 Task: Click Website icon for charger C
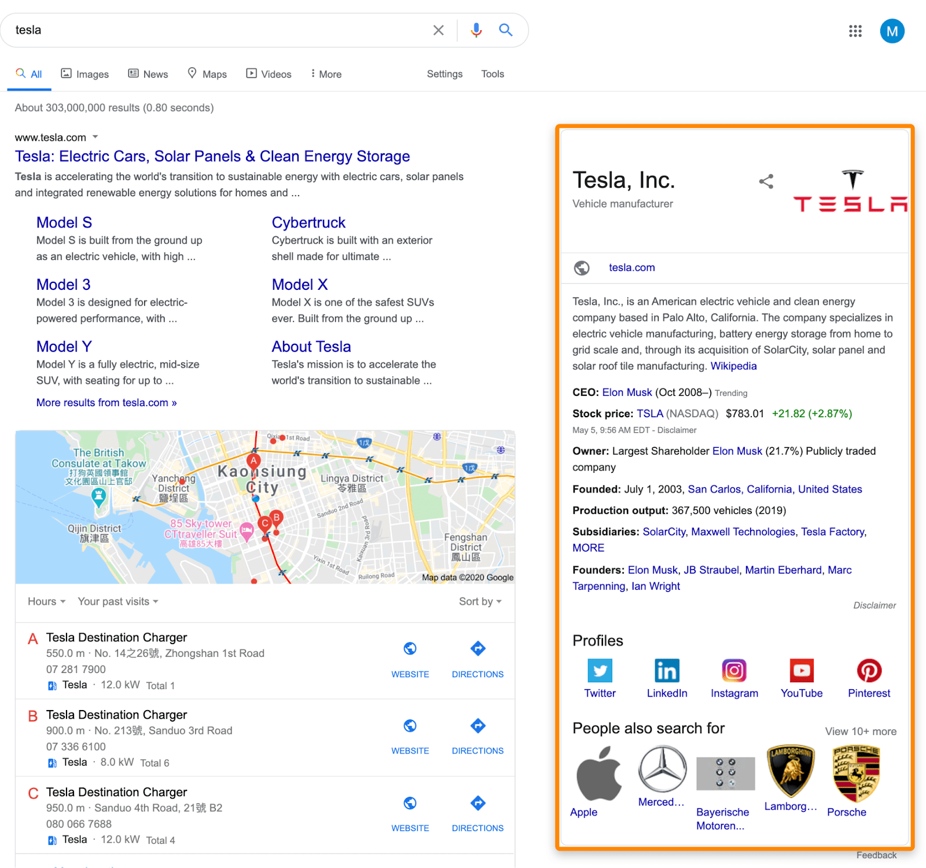(x=410, y=803)
